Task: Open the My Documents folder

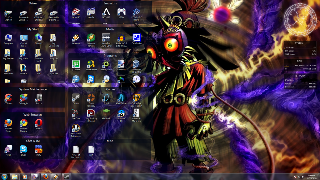Action: [54, 40]
